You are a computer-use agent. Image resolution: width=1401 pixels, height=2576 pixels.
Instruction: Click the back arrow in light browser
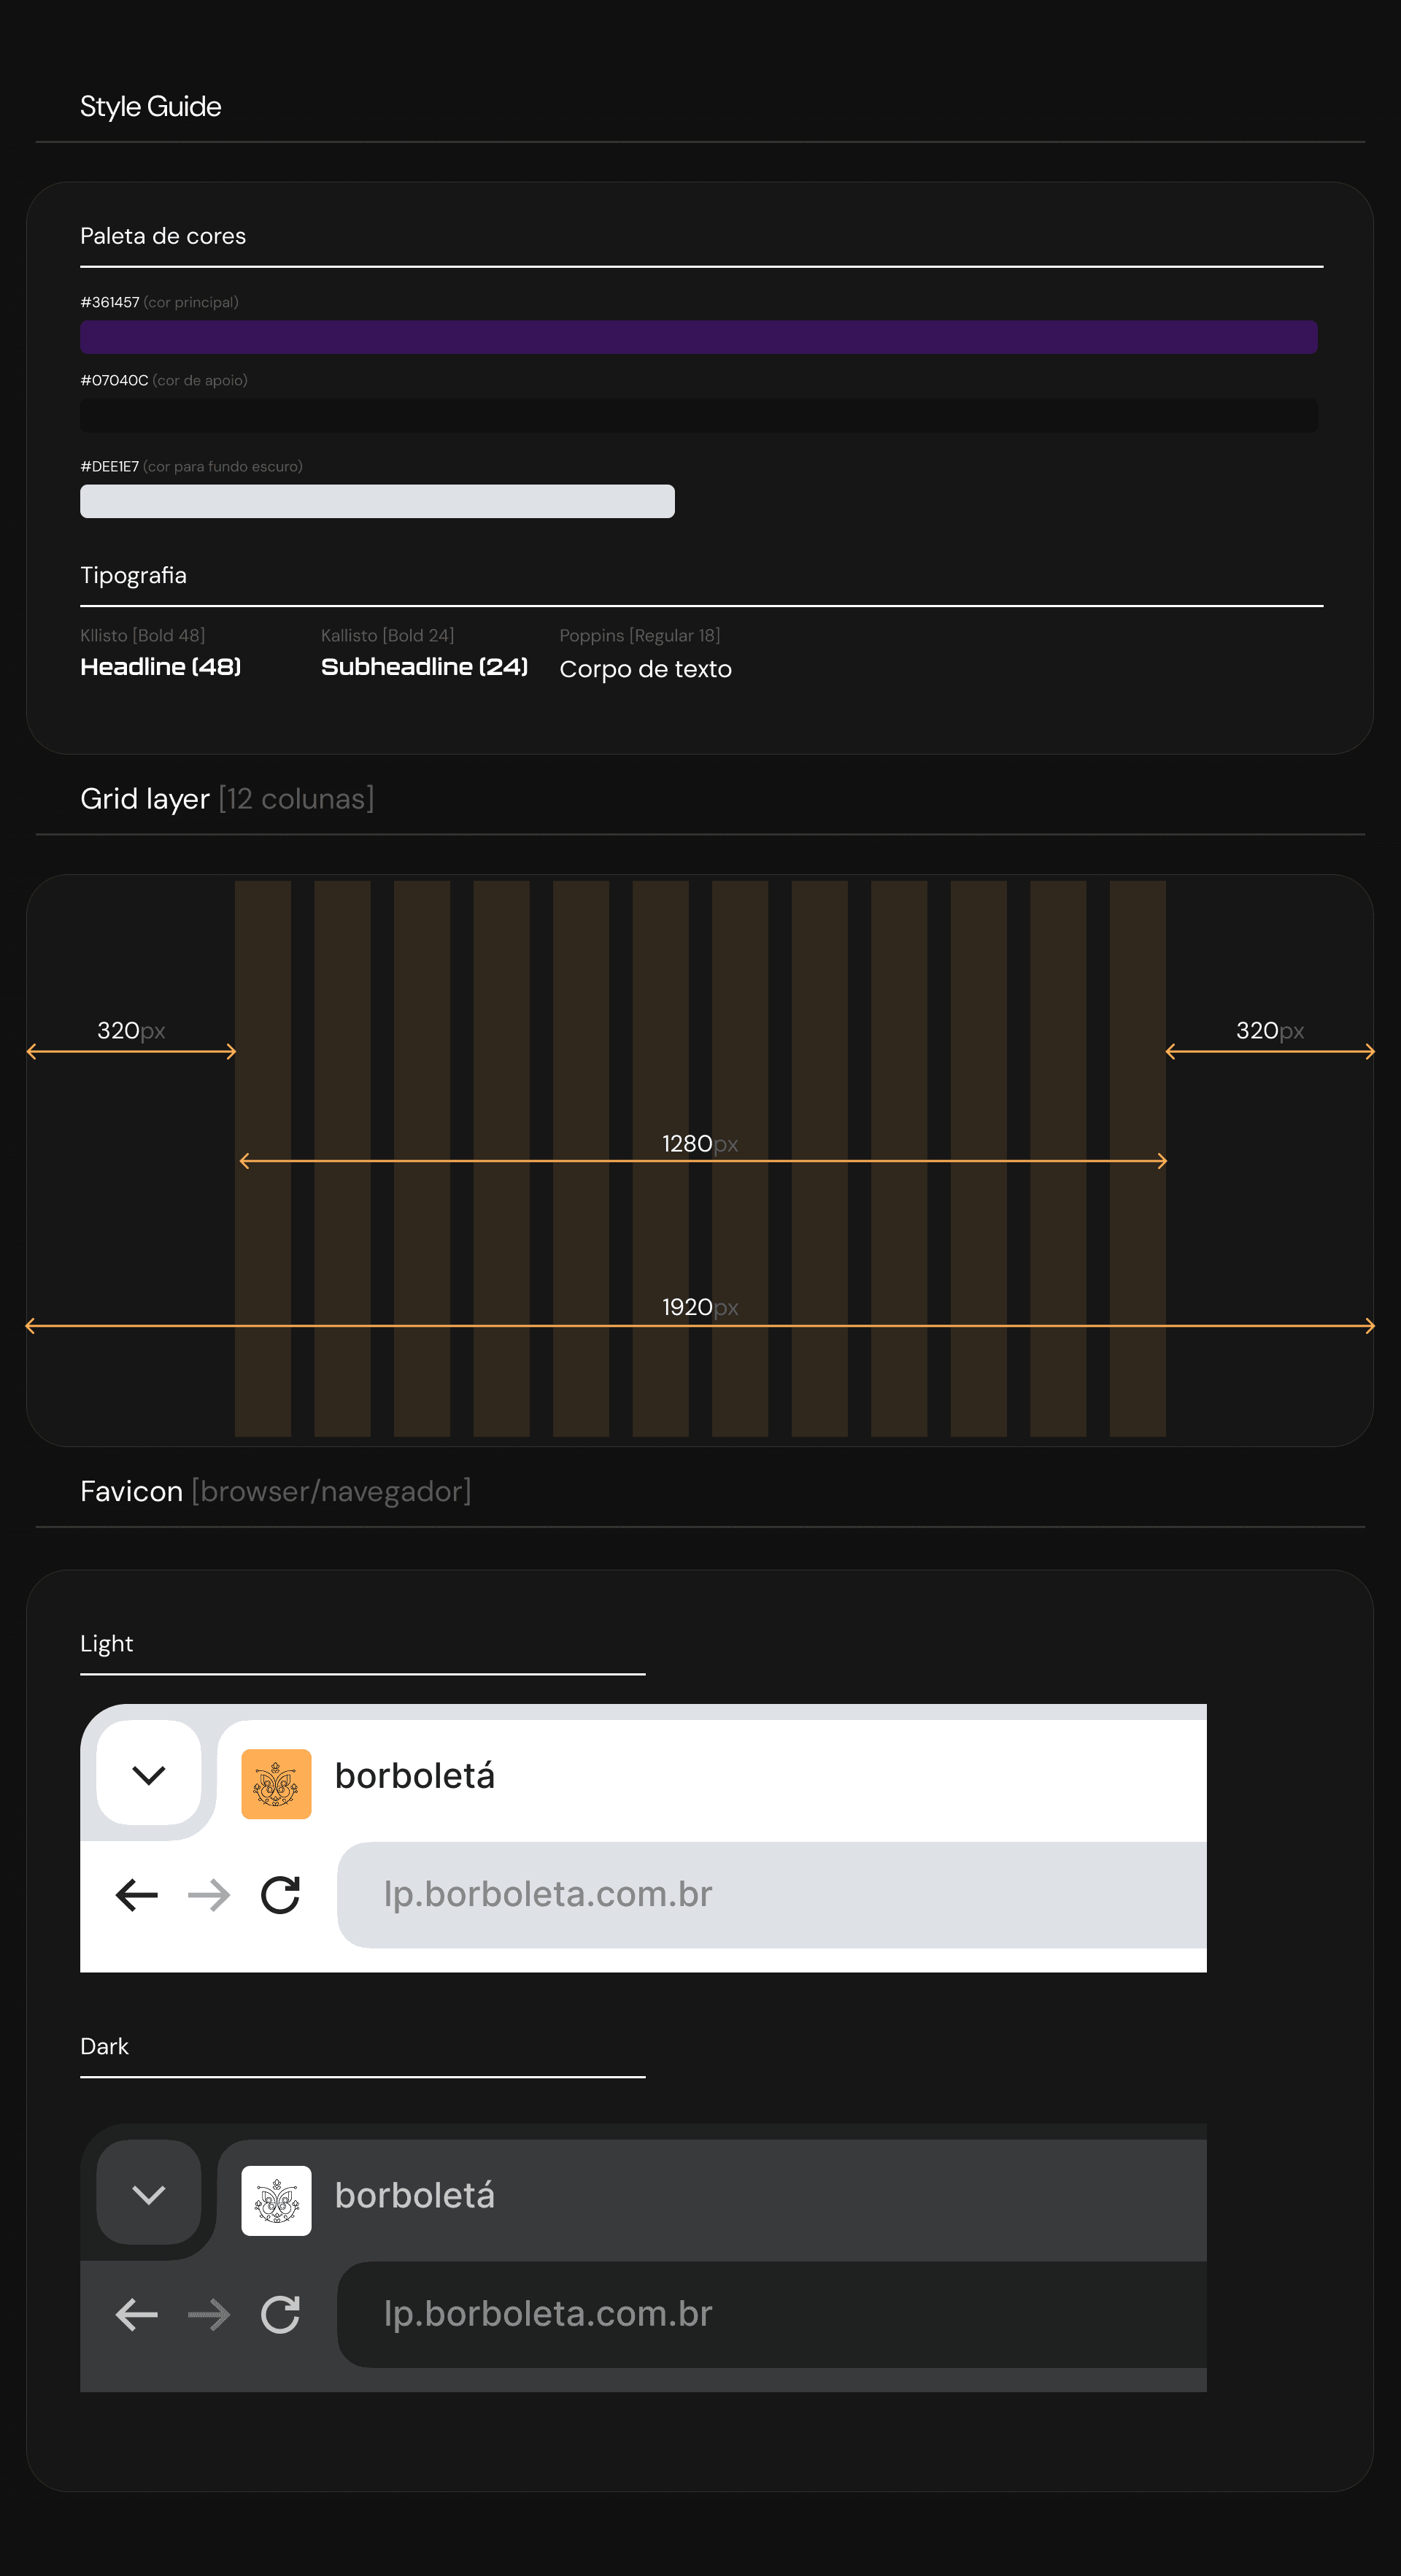137,1894
